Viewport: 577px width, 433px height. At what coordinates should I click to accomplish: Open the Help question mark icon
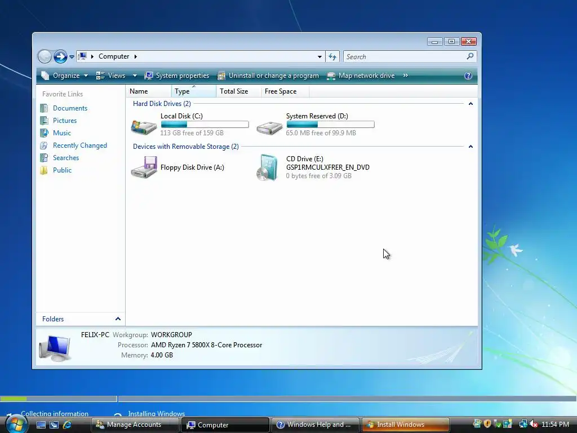coord(468,76)
